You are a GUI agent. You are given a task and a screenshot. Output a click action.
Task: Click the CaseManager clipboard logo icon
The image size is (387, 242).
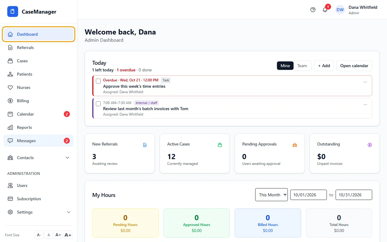pos(12,11)
